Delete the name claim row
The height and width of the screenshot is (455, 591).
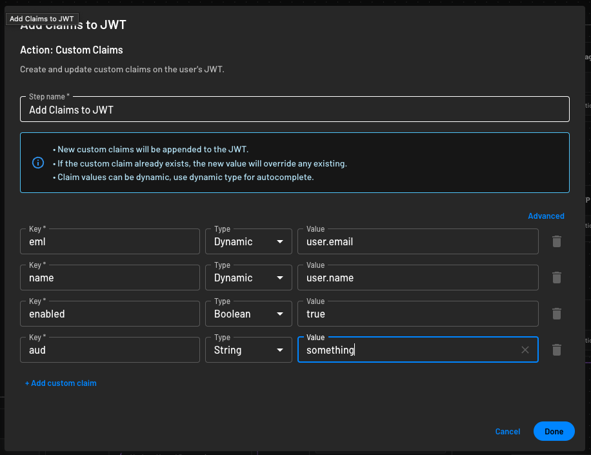557,278
